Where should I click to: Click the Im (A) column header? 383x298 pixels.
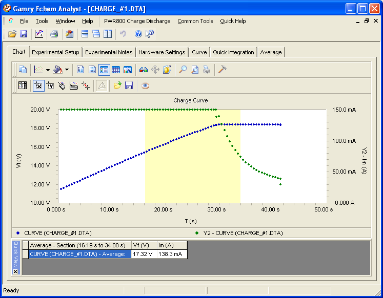click(172, 245)
